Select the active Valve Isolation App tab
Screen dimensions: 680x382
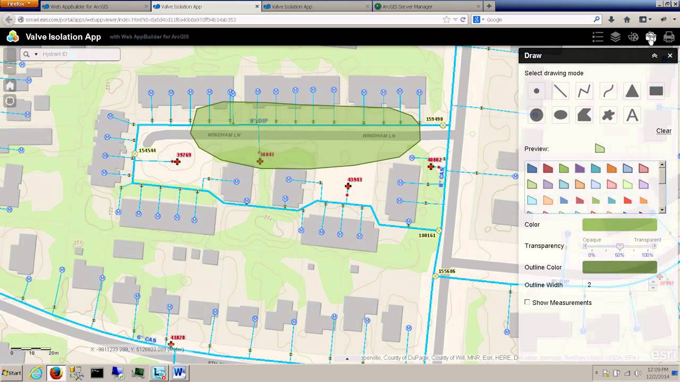coord(206,6)
